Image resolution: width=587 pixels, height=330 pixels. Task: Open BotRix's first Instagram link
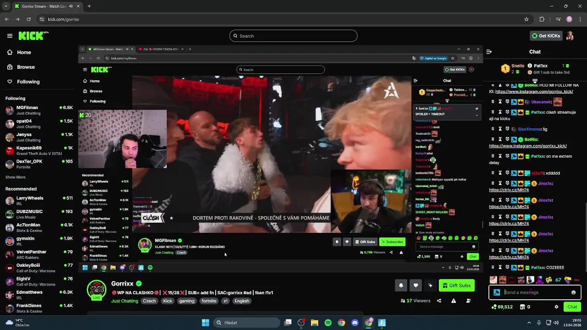(x=534, y=92)
